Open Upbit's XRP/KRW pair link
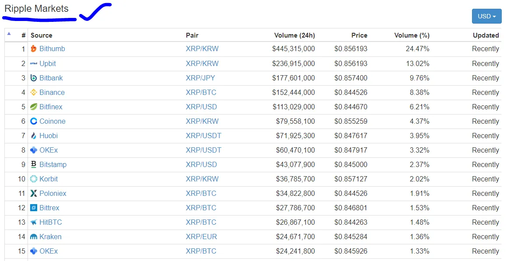 pyautogui.click(x=202, y=64)
